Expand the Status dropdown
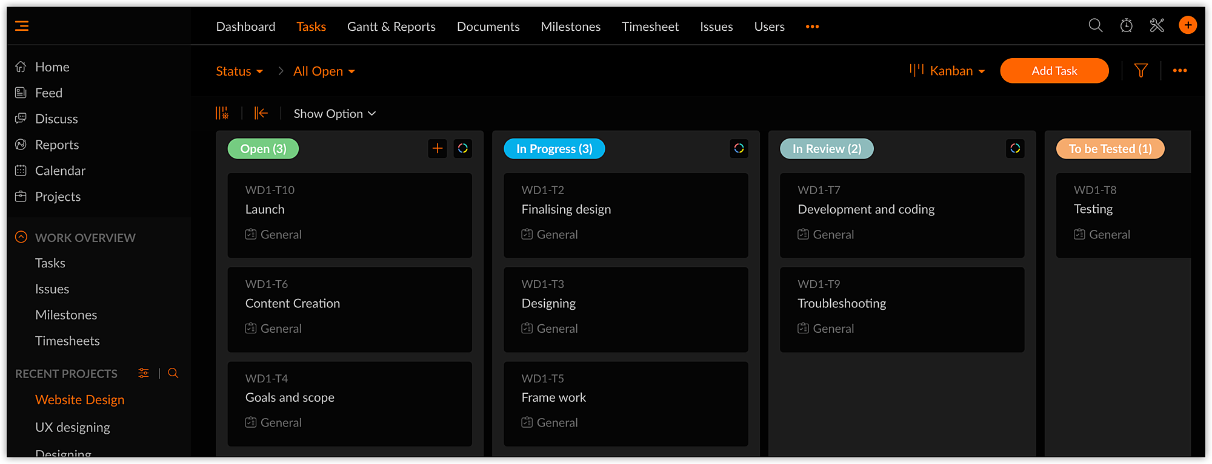This screenshot has height=464, width=1212. coord(239,71)
